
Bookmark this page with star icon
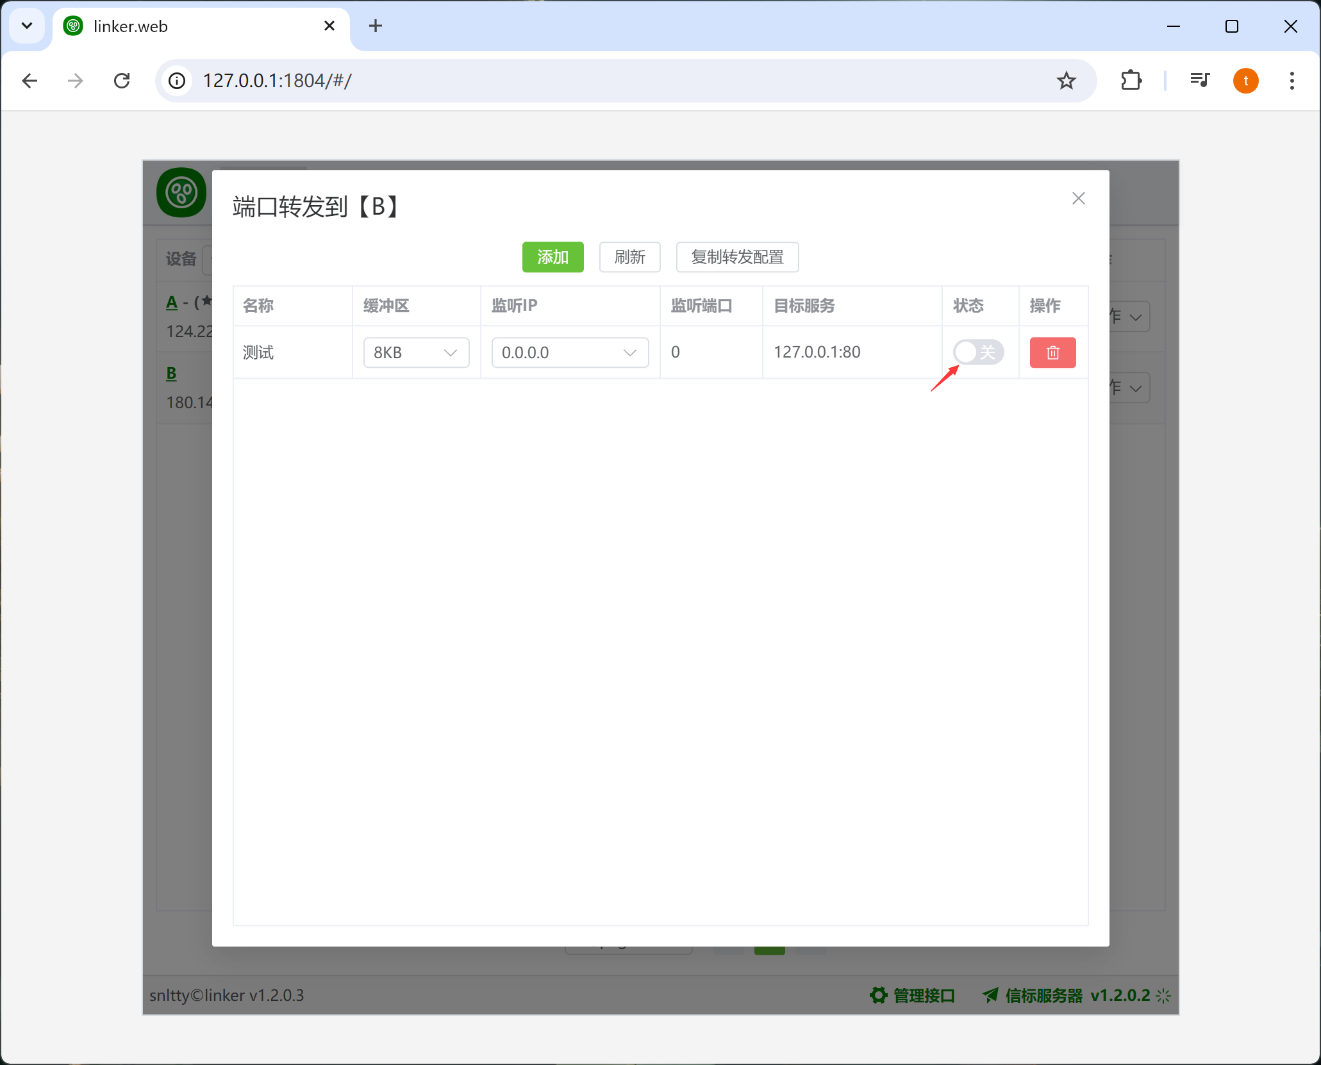(x=1067, y=81)
